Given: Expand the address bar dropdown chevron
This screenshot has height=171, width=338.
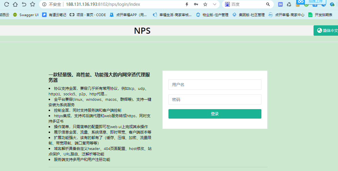Looking at the screenshot, I should (214, 4).
